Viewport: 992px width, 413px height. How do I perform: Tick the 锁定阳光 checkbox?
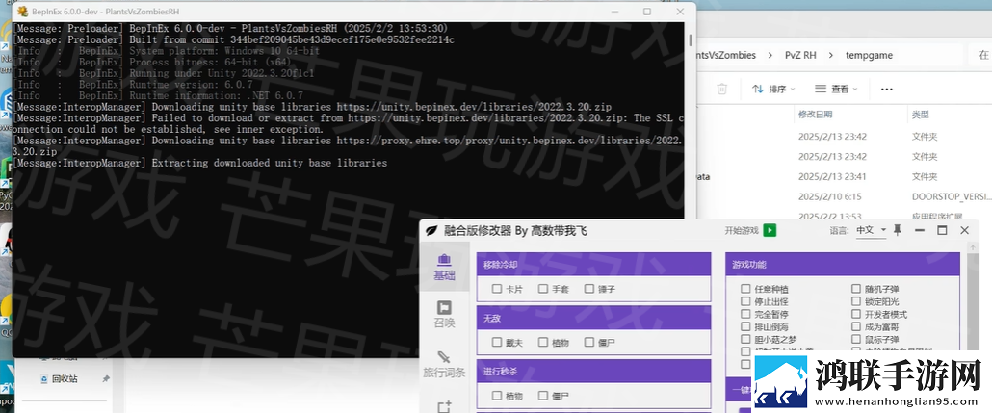855,301
